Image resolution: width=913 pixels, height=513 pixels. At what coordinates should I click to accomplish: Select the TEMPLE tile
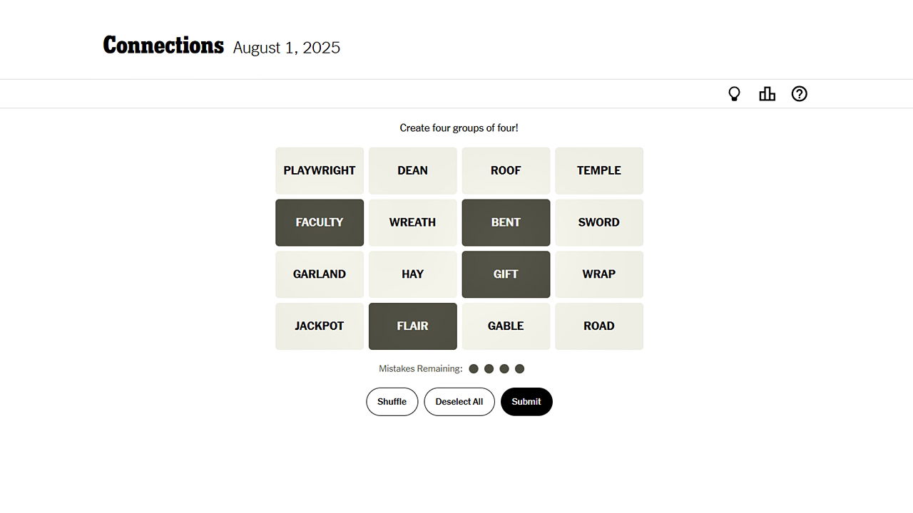[599, 171]
